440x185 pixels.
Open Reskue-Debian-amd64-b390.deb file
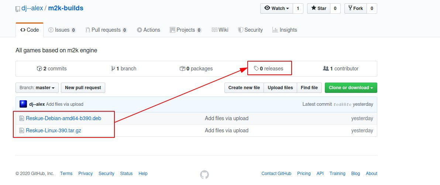click(63, 118)
